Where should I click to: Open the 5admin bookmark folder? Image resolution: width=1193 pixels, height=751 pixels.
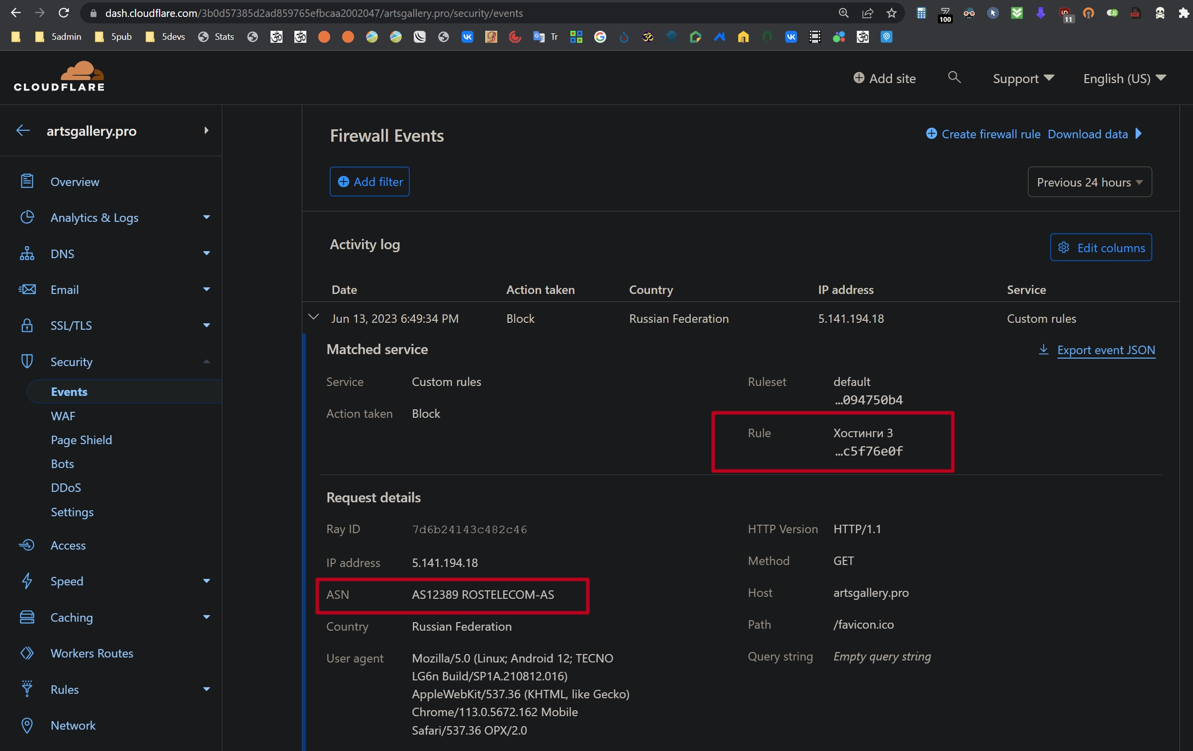point(58,37)
